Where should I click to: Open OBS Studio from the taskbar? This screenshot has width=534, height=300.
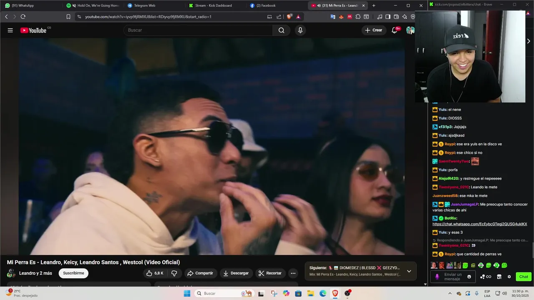(348, 293)
